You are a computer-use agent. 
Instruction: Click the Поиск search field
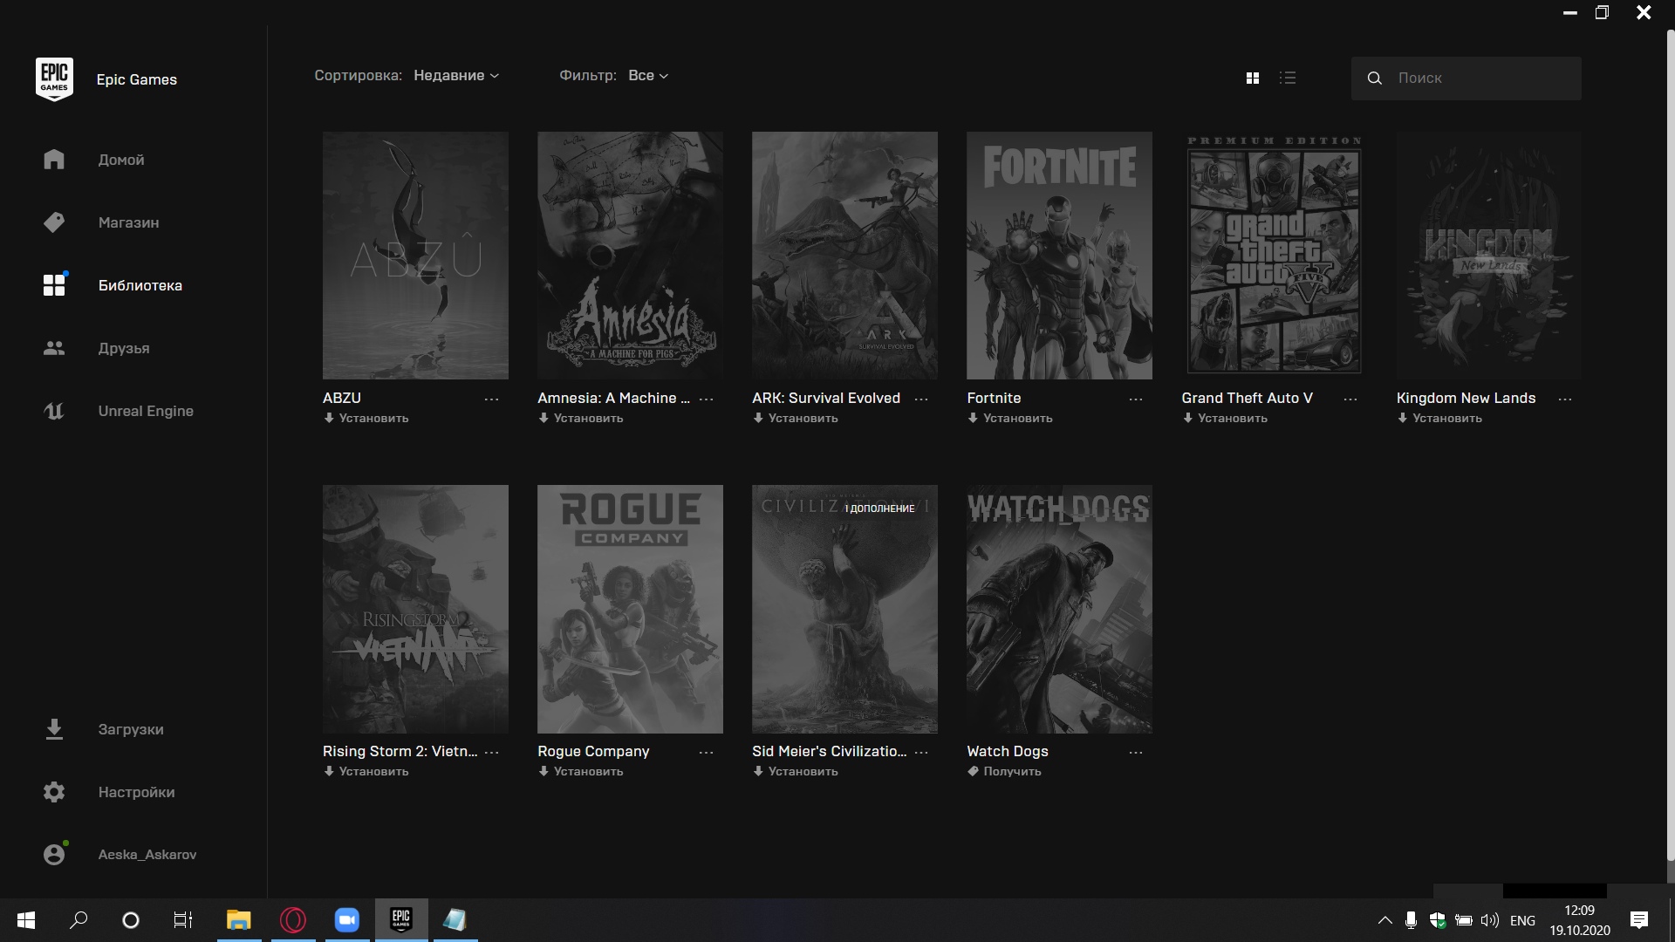coord(1466,78)
